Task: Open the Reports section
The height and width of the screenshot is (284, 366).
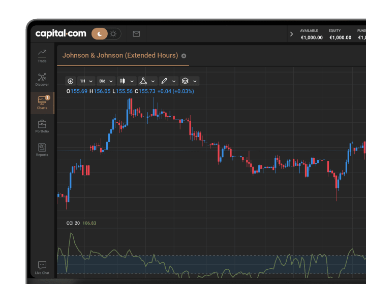Action: 42,150
